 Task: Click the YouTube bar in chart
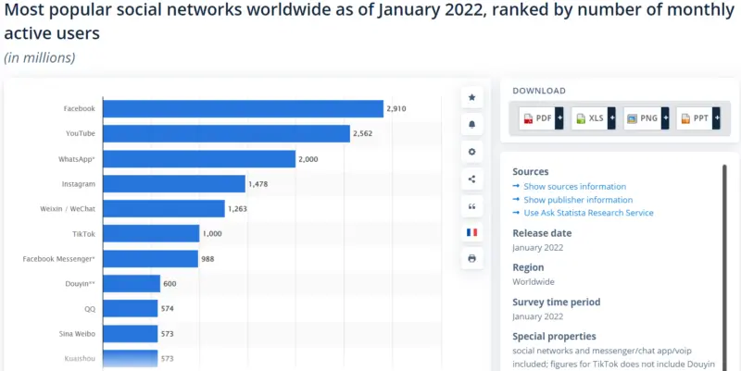(x=225, y=134)
